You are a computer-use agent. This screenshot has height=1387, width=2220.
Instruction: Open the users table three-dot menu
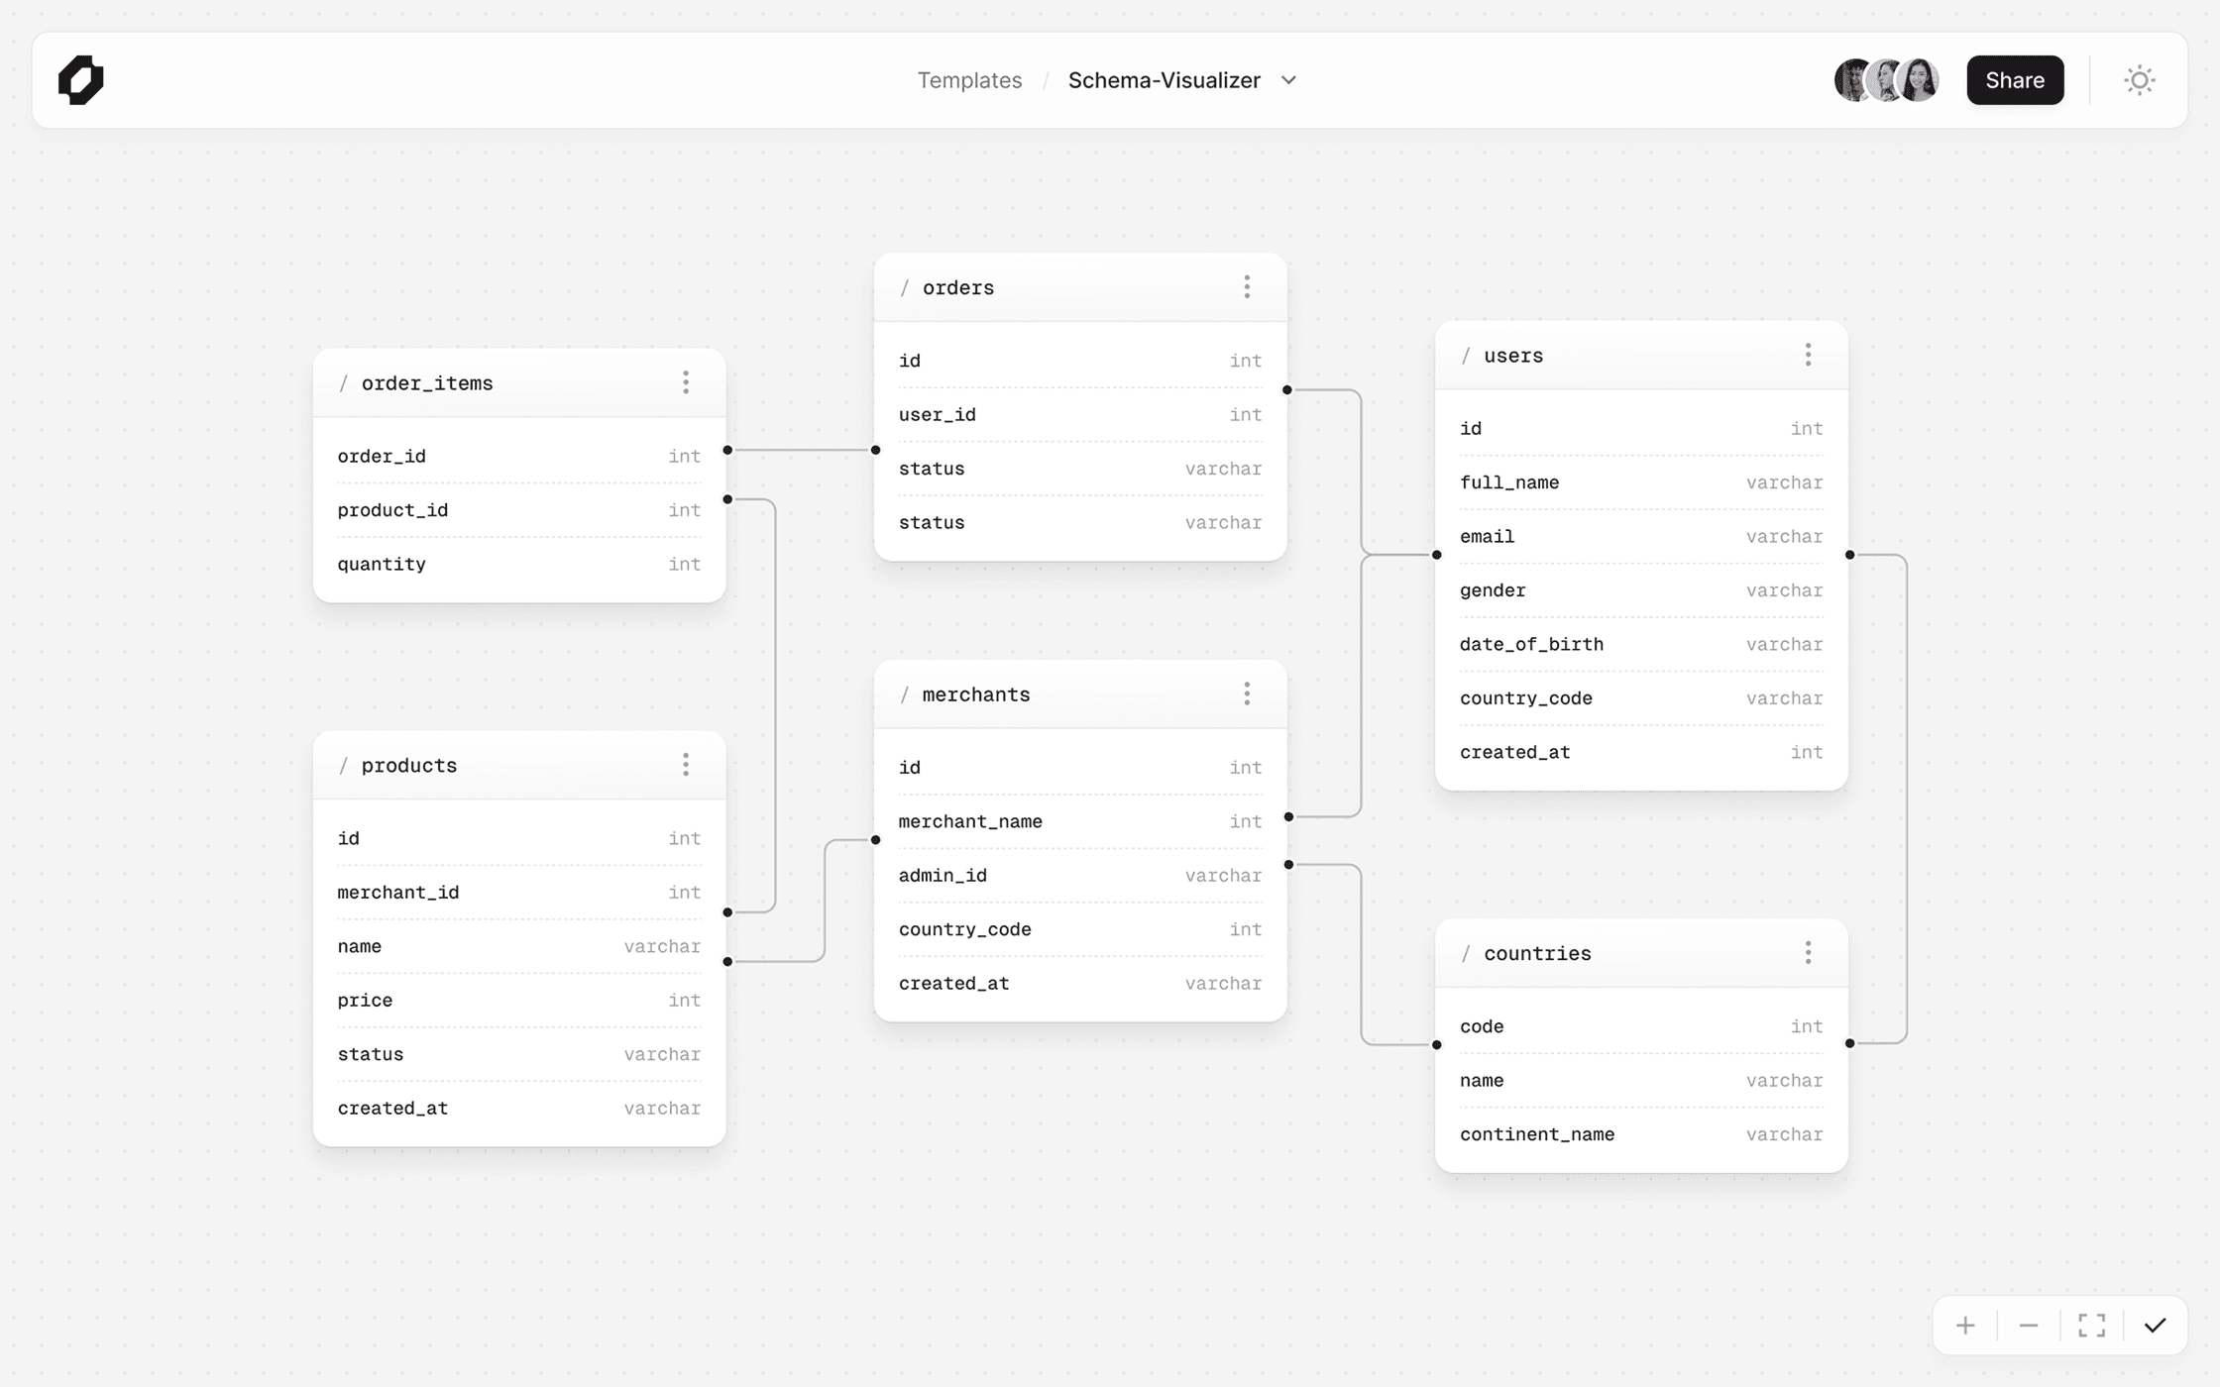click(1808, 356)
